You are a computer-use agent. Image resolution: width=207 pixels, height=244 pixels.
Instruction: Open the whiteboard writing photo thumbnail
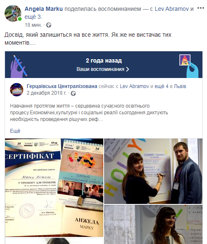click(153, 171)
